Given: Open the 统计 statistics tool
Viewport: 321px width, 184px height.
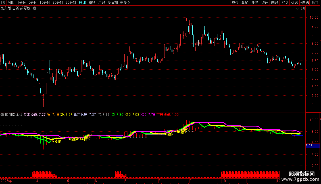Looking at the screenshot, I should [264, 3].
